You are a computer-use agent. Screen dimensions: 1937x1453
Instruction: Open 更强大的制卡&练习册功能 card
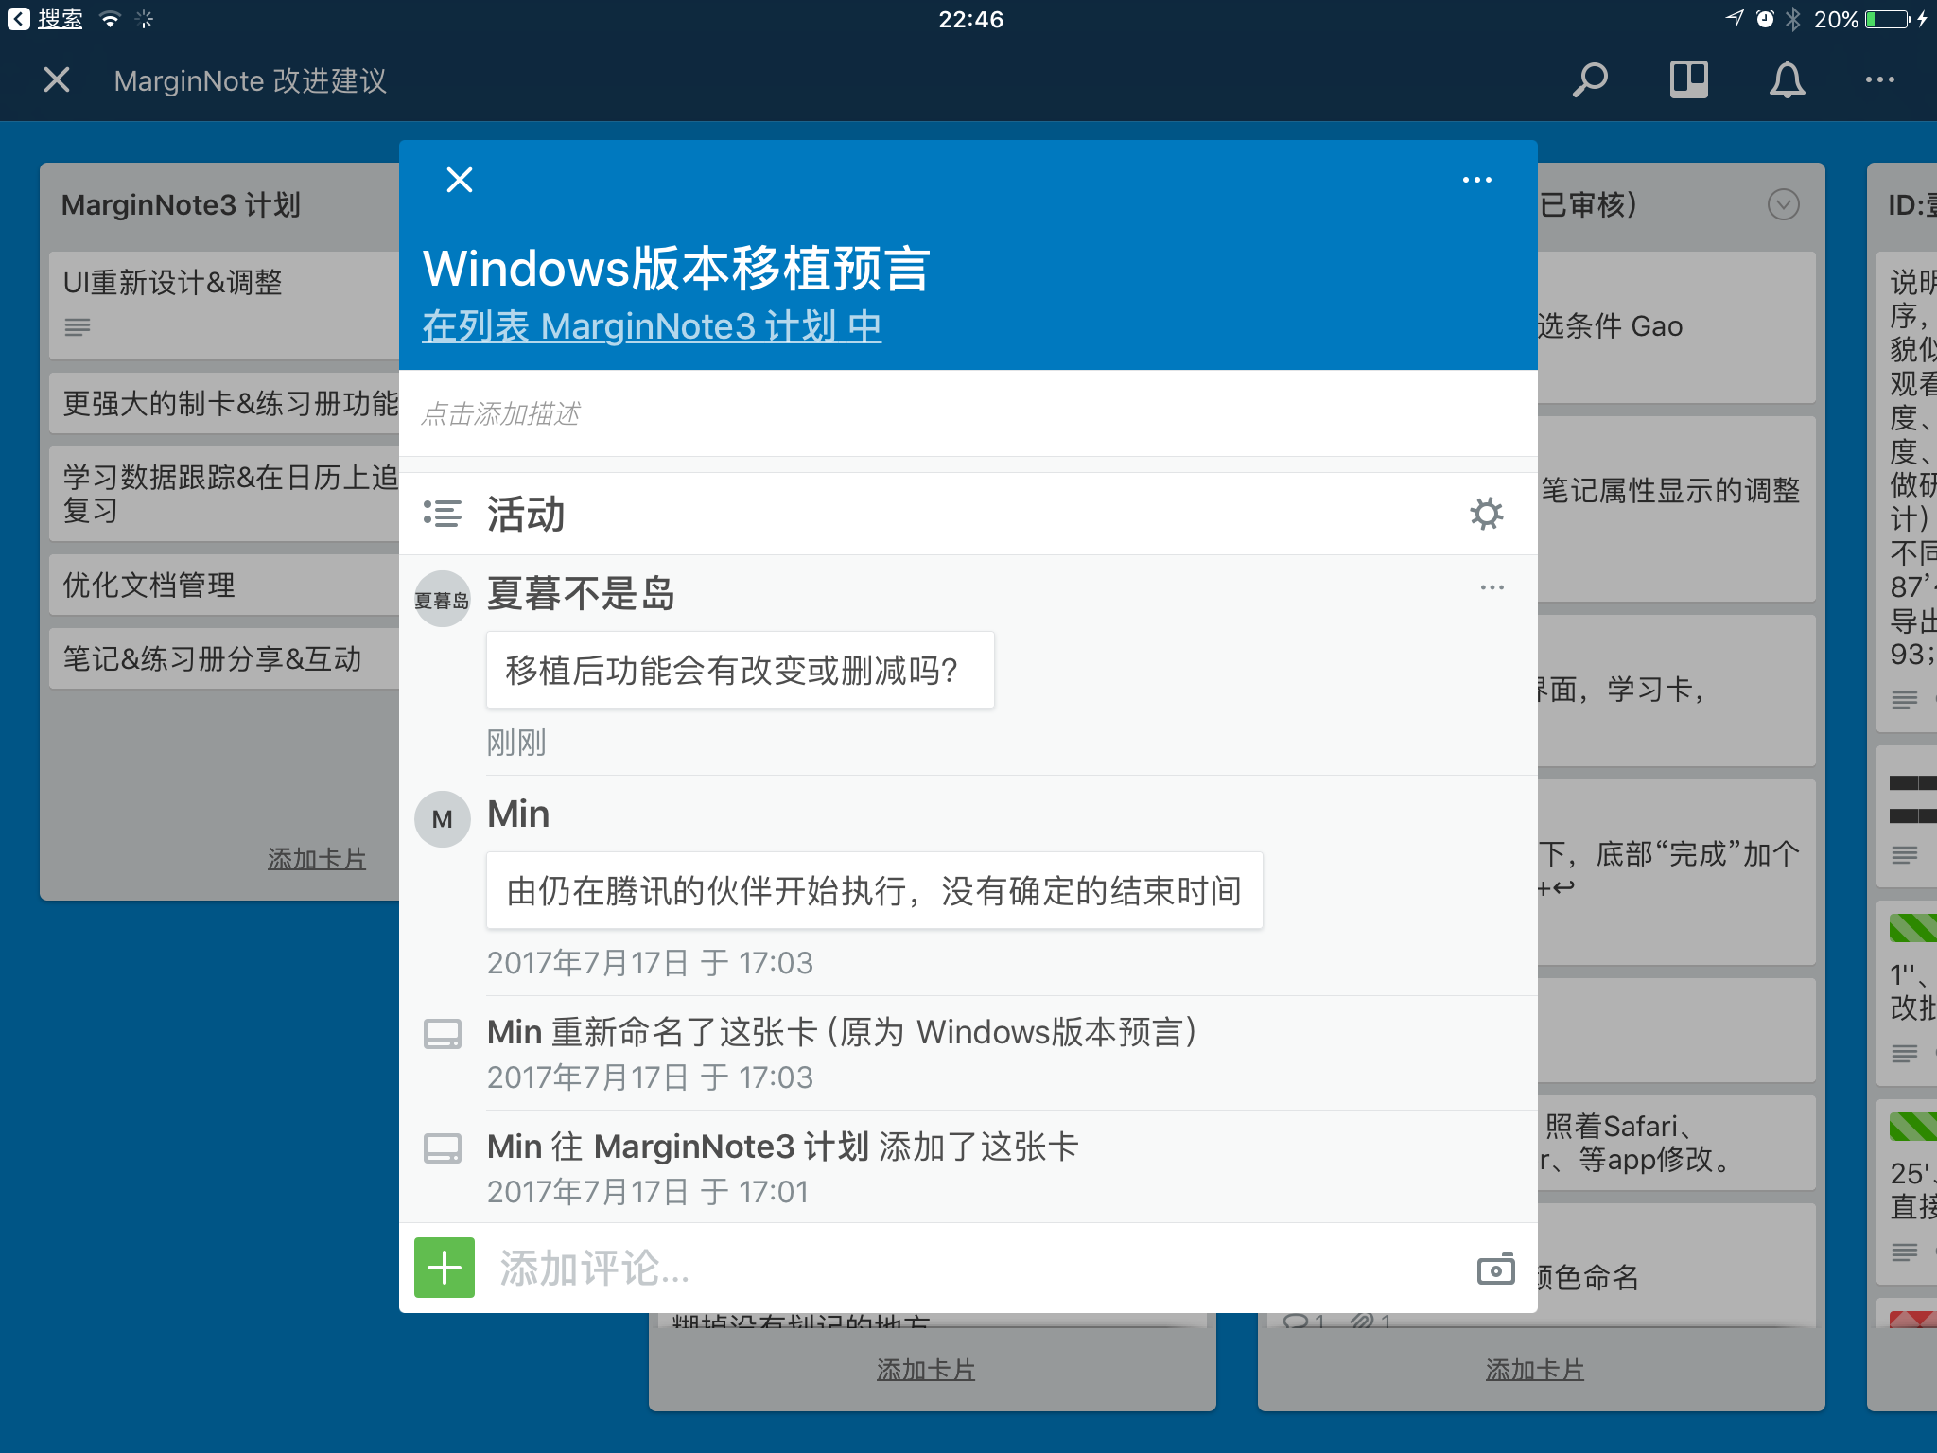pyautogui.click(x=224, y=404)
